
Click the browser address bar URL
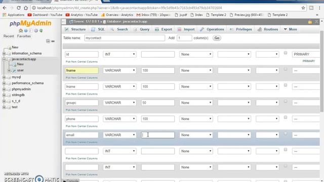pos(130,8)
